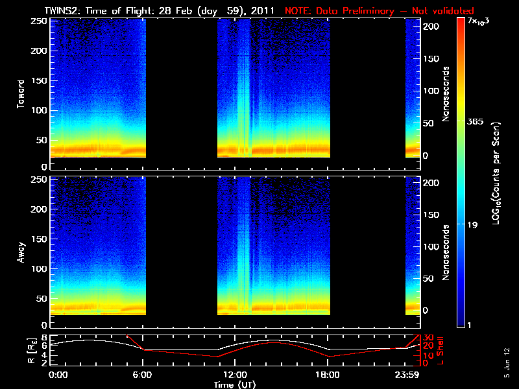Viewport: 519px width, 389px height.
Task: Select the '23:59' time axis tick
Action: [x=407, y=375]
